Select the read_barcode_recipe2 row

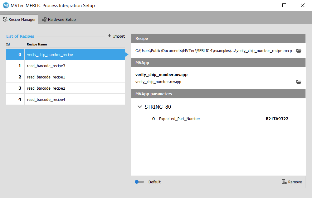click(46, 88)
